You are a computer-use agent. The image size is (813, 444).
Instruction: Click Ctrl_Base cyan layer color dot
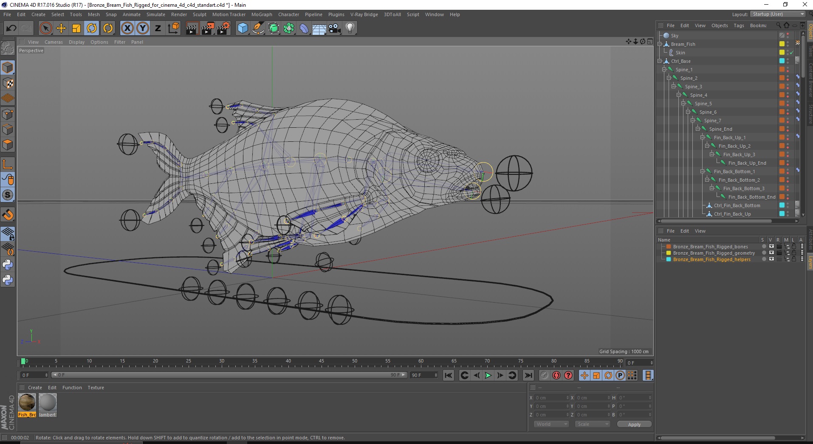pyautogui.click(x=782, y=61)
